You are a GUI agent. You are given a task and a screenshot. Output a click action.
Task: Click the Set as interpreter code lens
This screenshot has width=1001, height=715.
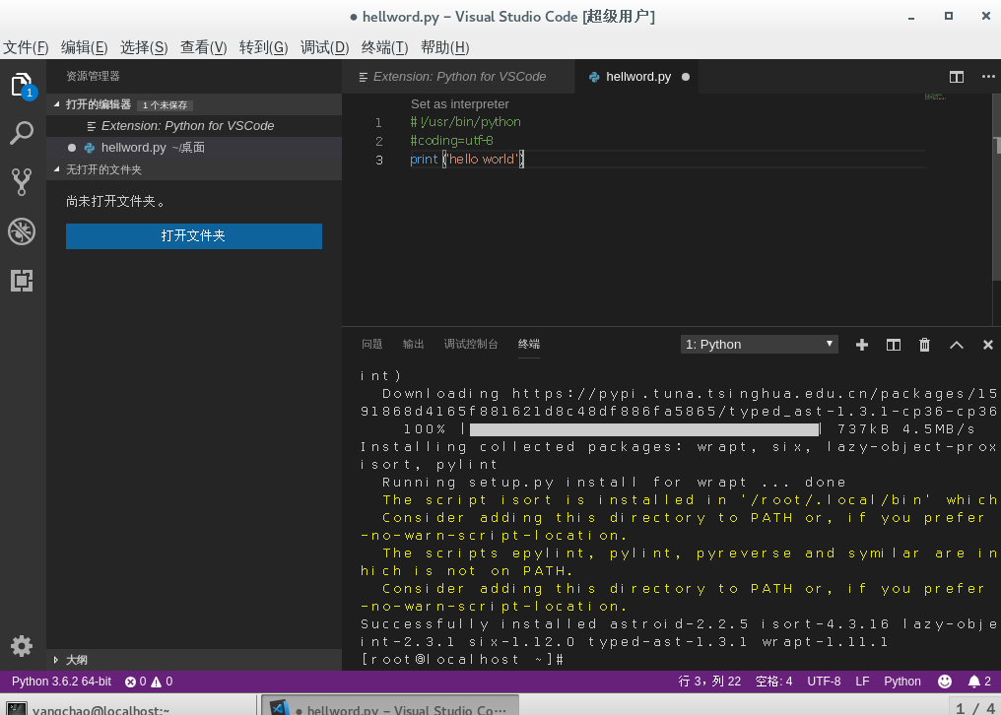coord(460,104)
